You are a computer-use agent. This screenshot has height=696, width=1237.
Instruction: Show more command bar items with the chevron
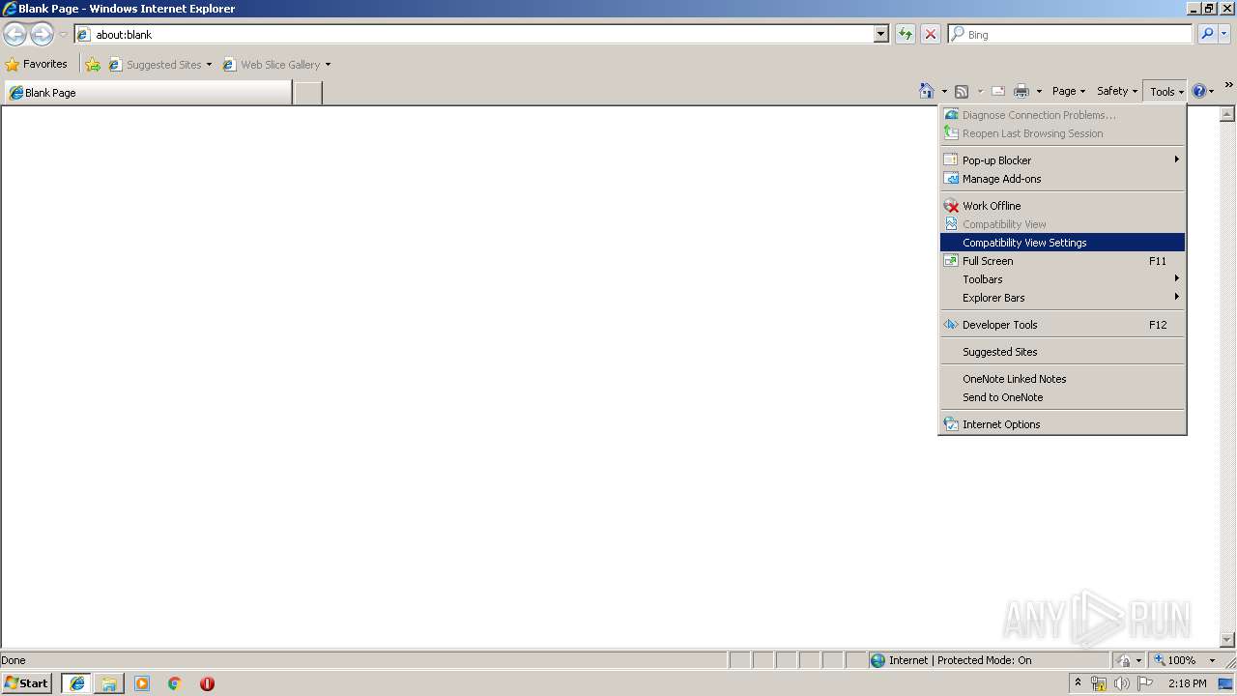[x=1228, y=86]
